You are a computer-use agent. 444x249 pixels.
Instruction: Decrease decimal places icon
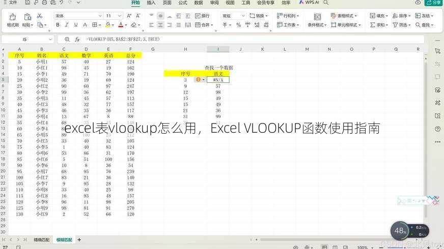(266, 25)
